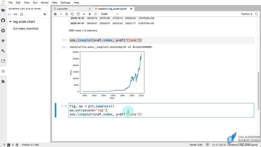Interrupt the kernel with stop icon

tap(90, 14)
